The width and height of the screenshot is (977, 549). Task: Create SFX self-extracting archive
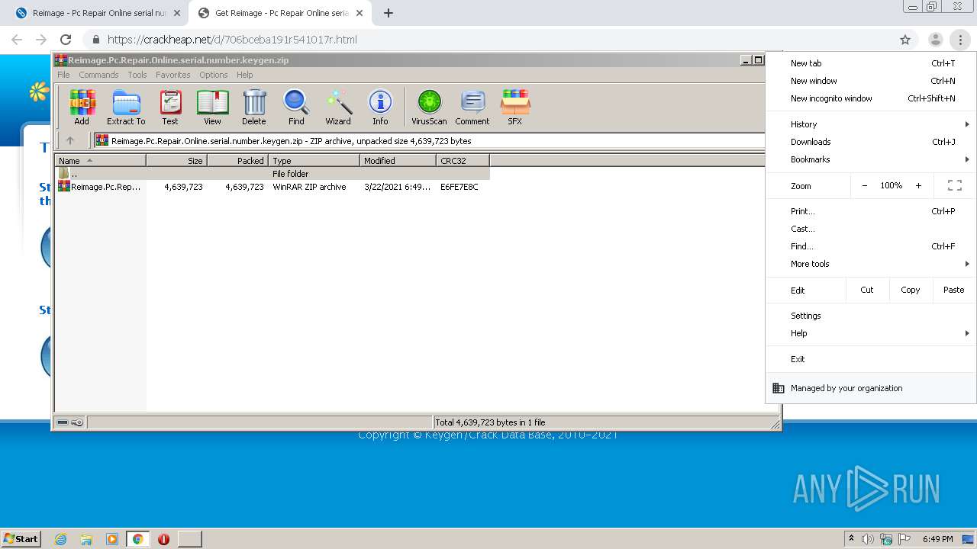point(515,107)
